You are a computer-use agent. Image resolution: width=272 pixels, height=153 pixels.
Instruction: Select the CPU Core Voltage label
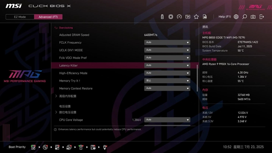71,120
